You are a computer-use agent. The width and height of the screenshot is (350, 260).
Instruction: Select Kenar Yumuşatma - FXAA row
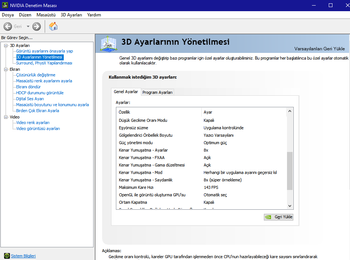201,158
